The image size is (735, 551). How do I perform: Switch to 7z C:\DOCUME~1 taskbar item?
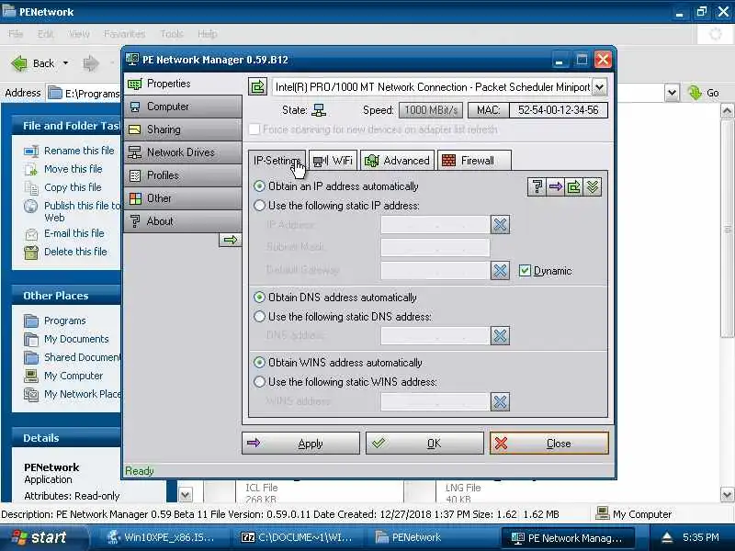point(296,537)
